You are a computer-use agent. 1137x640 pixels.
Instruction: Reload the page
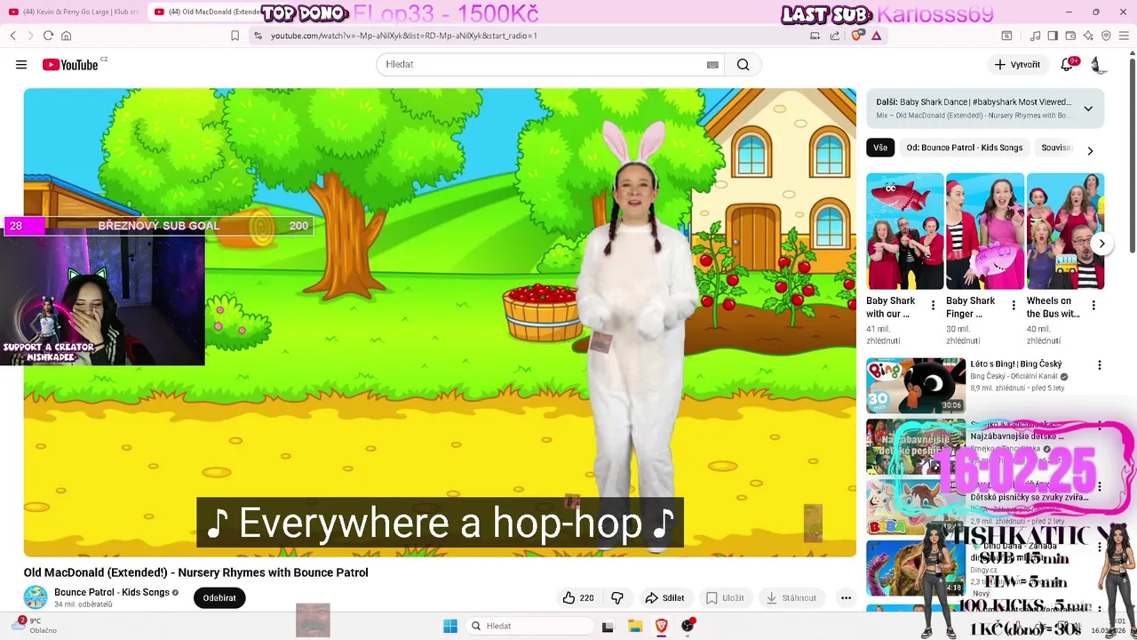coord(48,36)
